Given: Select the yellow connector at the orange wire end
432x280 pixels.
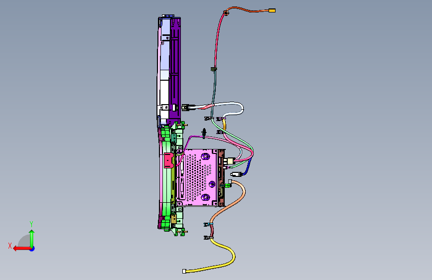Looking at the screenshot, I should tap(272, 10).
